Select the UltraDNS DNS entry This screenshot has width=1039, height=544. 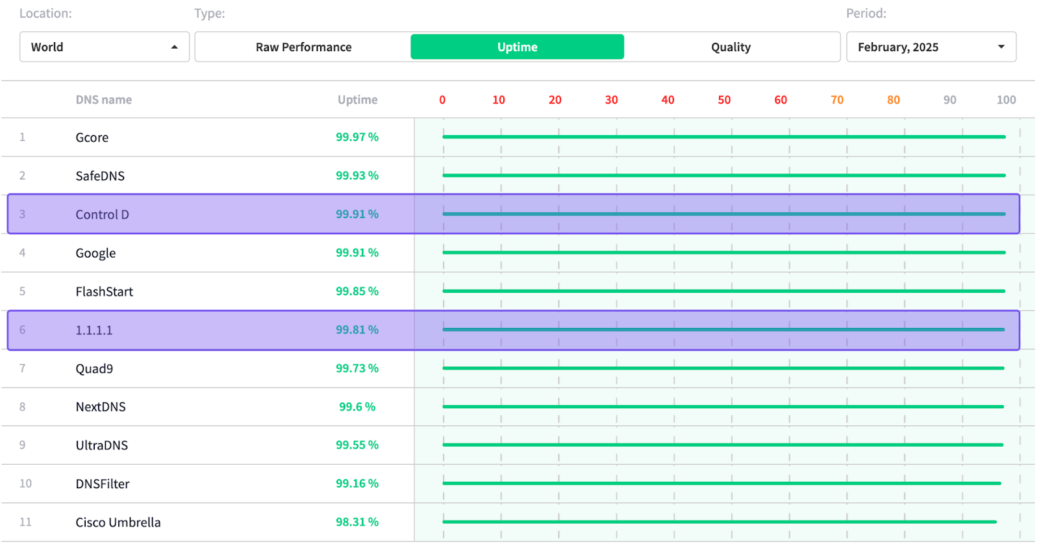102,445
